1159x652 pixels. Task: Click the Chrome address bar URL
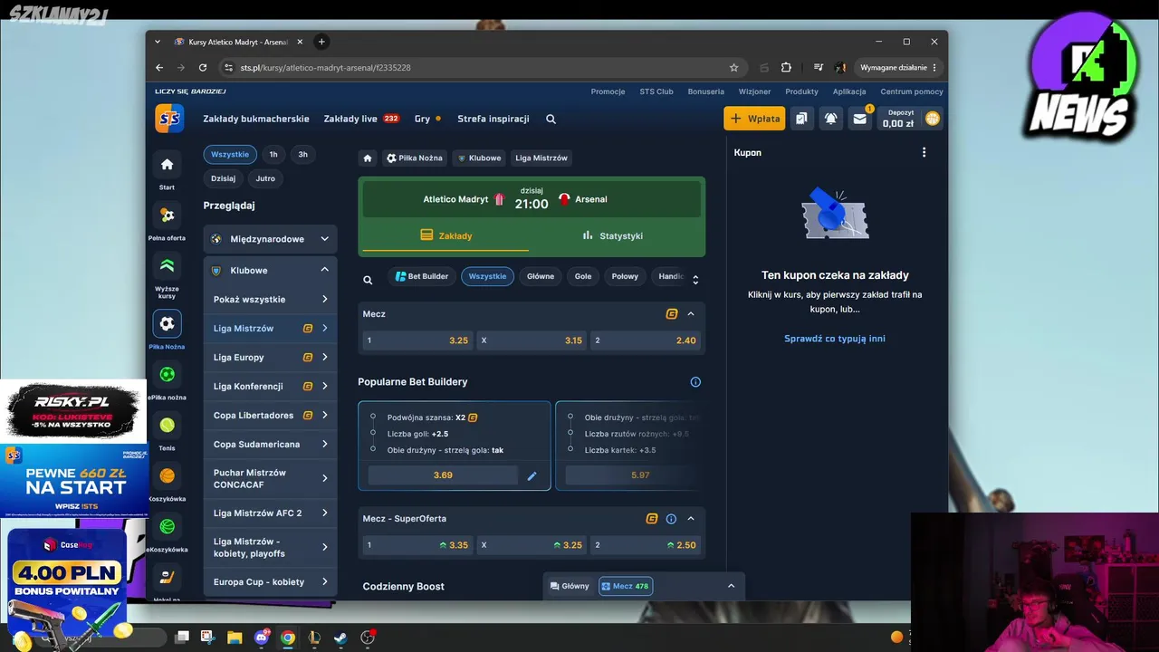325,67
